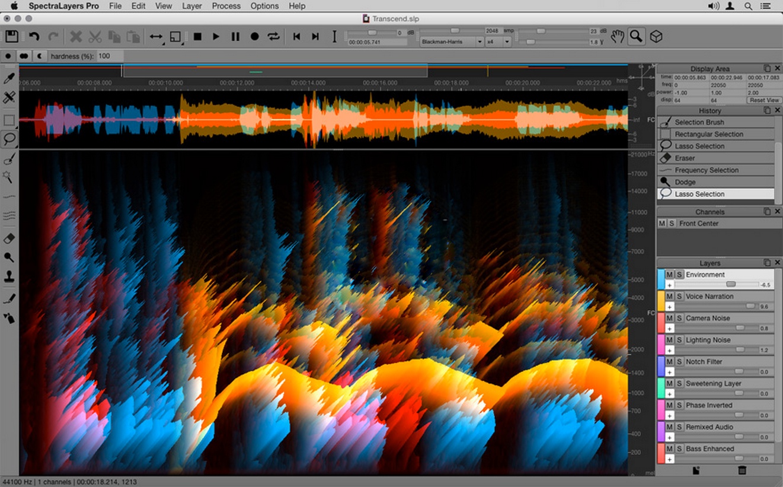
Task: Expand the Camera Noise layer plus button
Action: coord(669,329)
